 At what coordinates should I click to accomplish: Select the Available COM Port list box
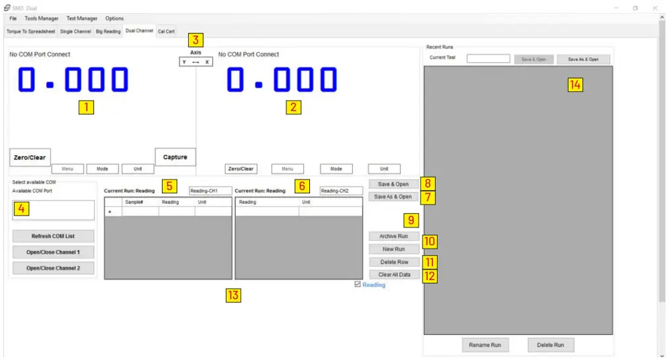pos(53,210)
